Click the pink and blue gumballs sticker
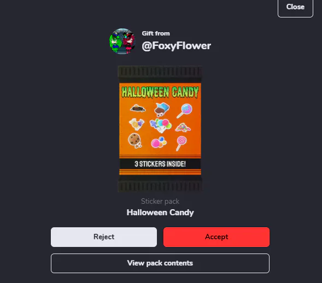The width and height of the screenshot is (322, 283). pyautogui.click(x=159, y=142)
